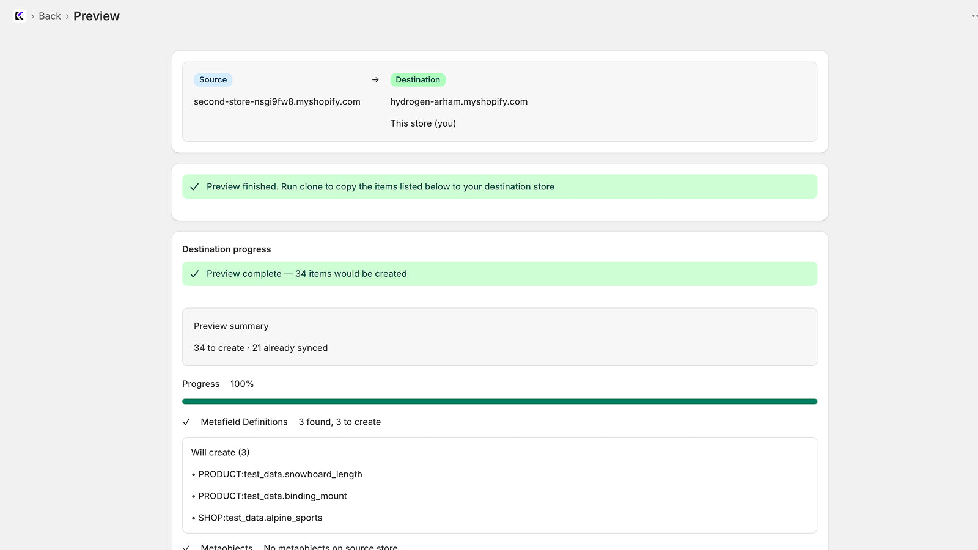Click the Preview summary heading
The height and width of the screenshot is (550, 978).
pyautogui.click(x=231, y=326)
